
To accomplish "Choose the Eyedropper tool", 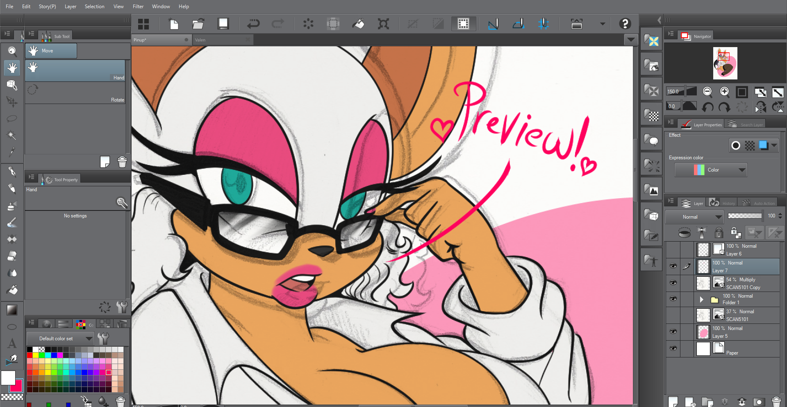I will coord(12,152).
